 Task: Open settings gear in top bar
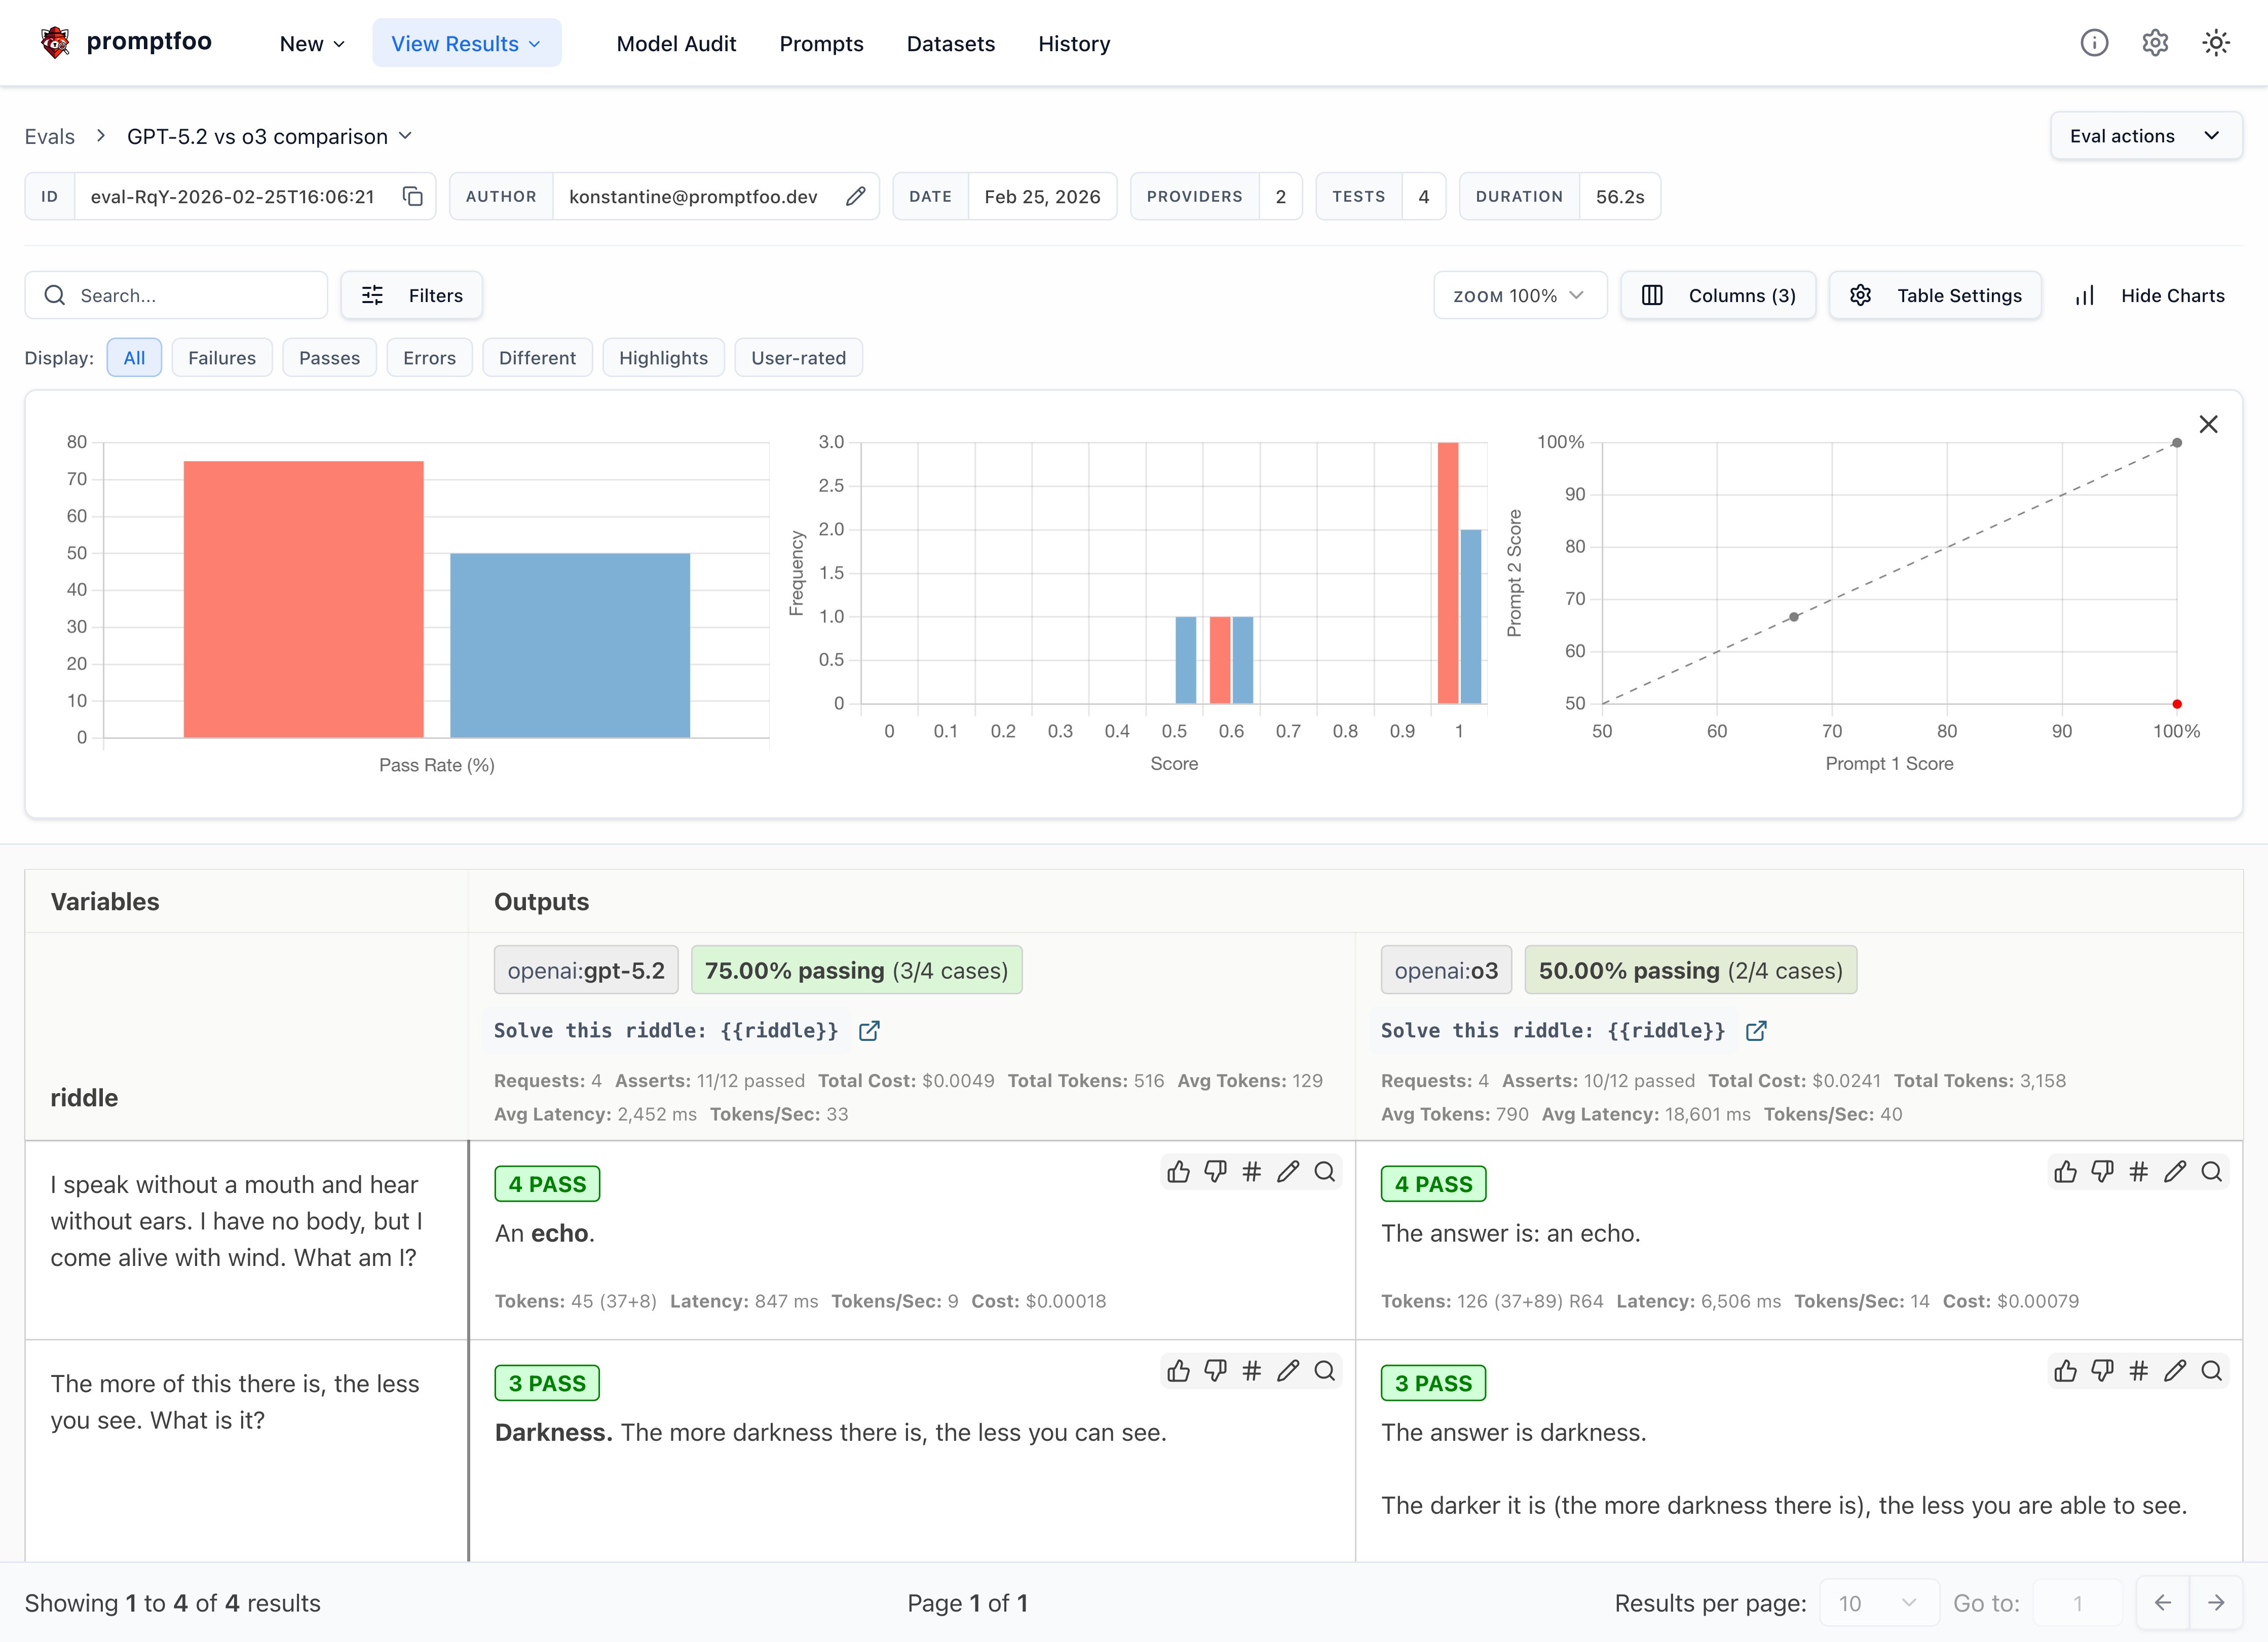point(2155,43)
